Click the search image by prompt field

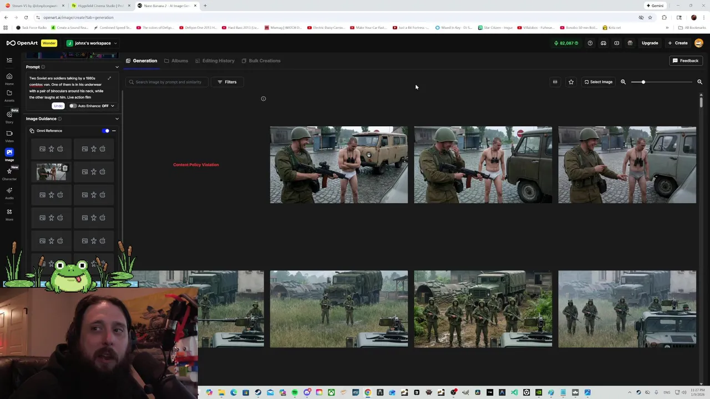click(x=166, y=82)
